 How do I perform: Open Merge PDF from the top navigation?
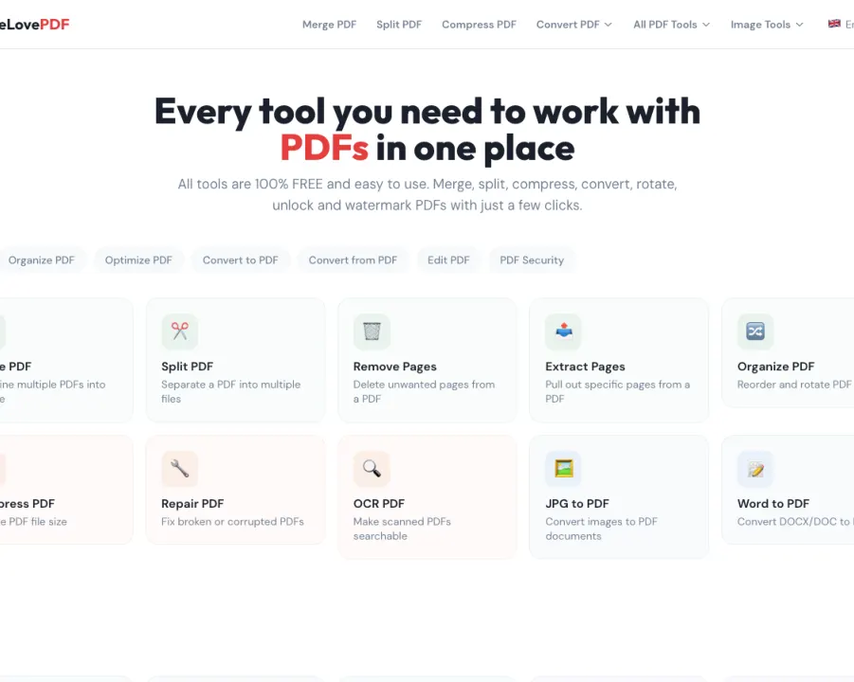329,25
